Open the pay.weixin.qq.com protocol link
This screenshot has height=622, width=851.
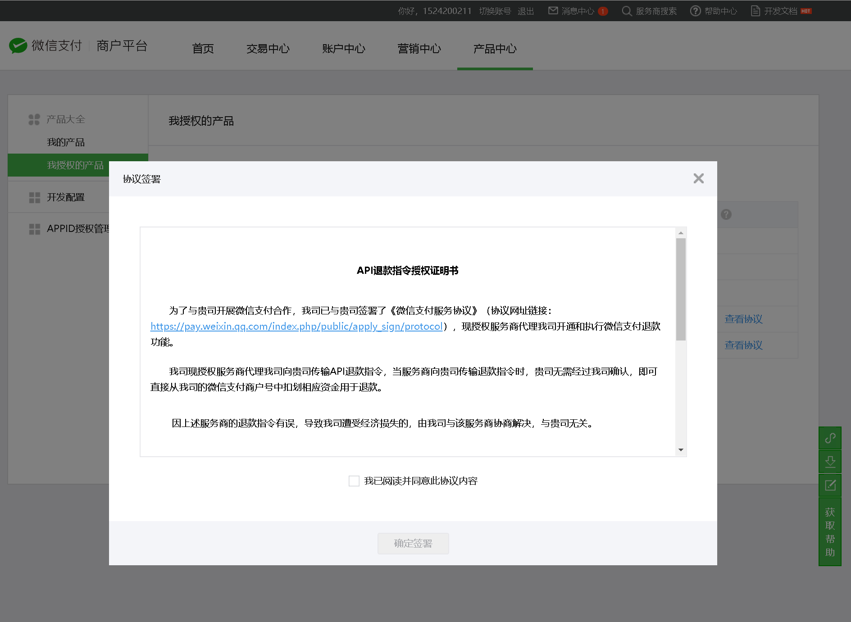click(x=296, y=327)
